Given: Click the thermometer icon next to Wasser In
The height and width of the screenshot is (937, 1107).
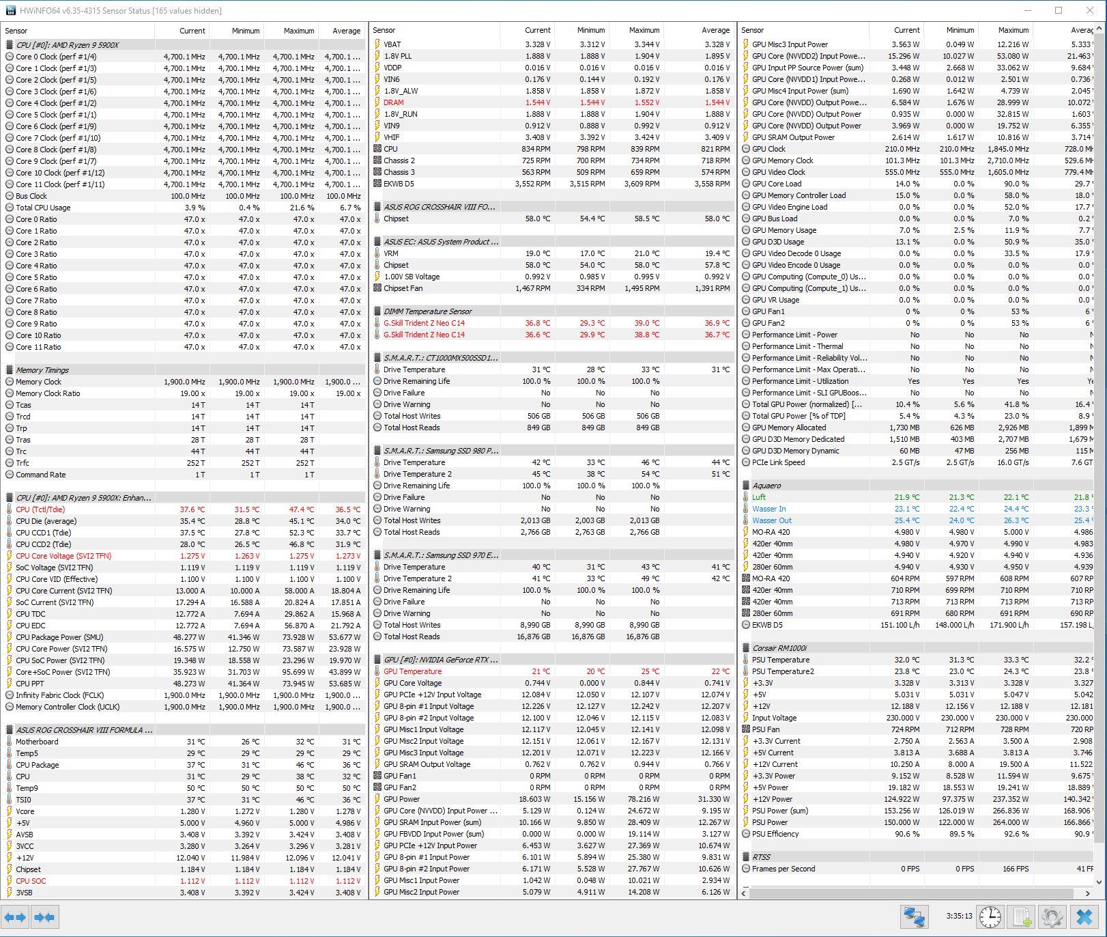Looking at the screenshot, I should 746,509.
